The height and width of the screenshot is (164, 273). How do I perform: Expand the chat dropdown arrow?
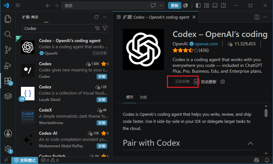(x=161, y=5)
